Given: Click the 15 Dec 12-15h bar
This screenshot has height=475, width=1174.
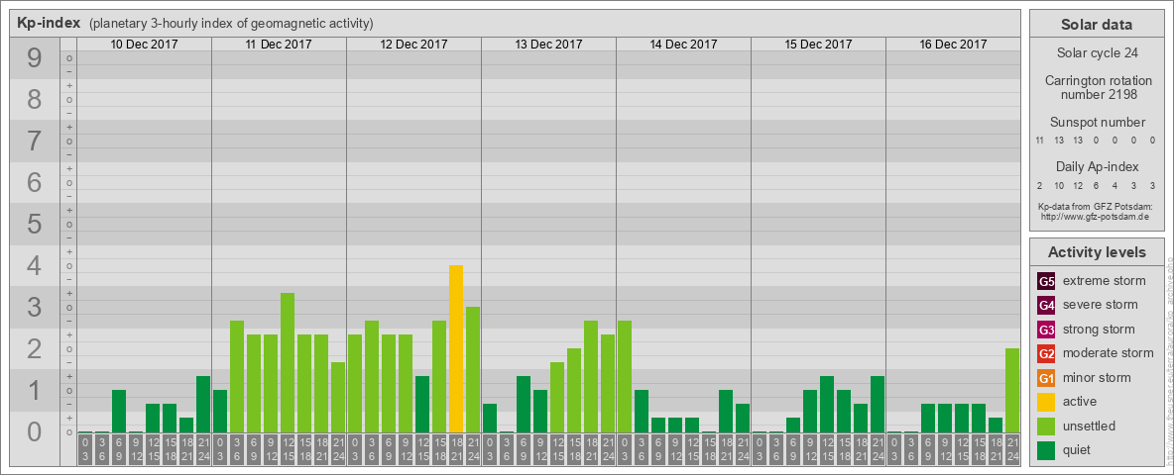Looking at the screenshot, I should point(827,404).
